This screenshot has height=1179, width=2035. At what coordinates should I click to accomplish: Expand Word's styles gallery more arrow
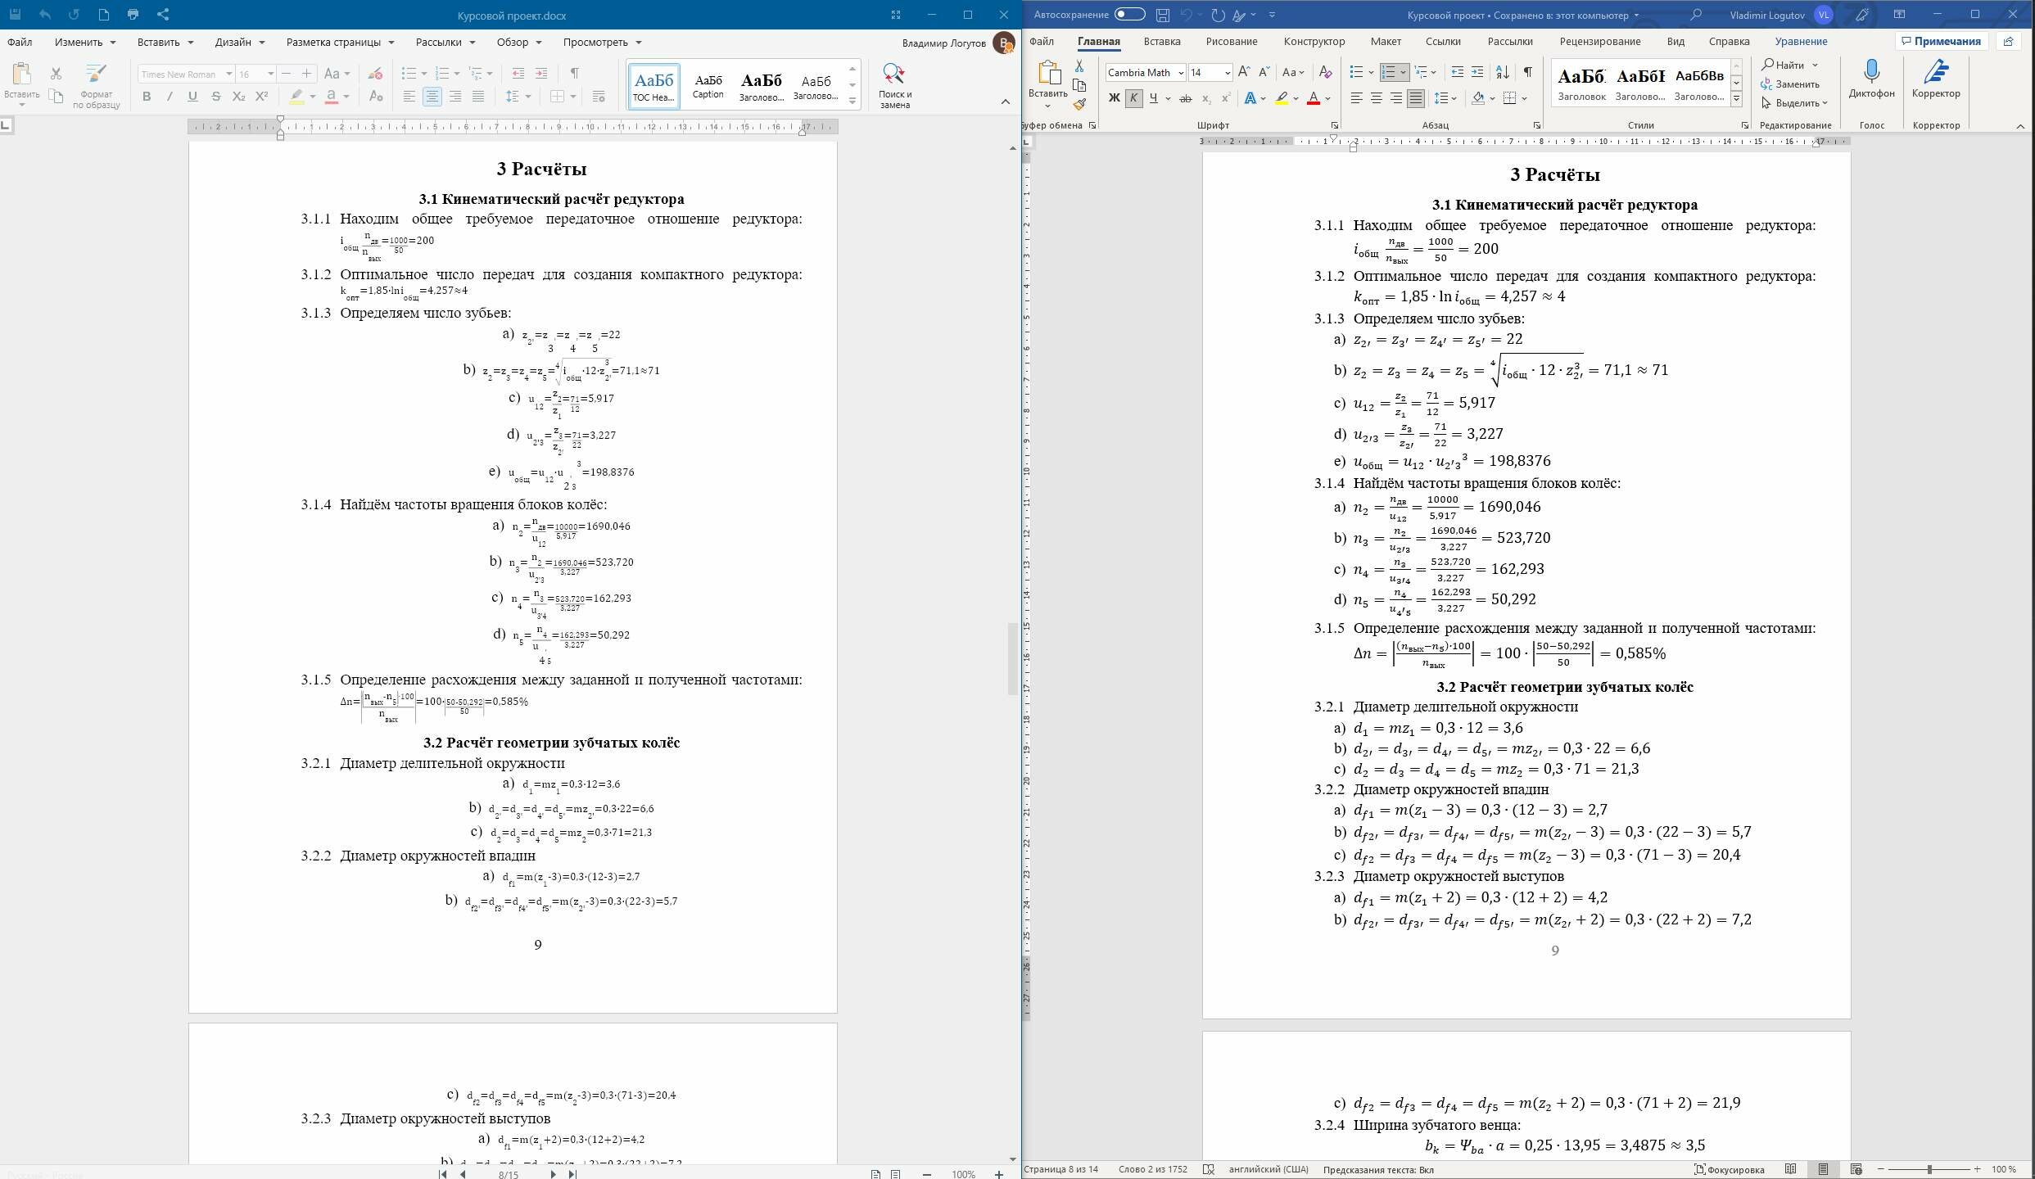(x=1736, y=99)
